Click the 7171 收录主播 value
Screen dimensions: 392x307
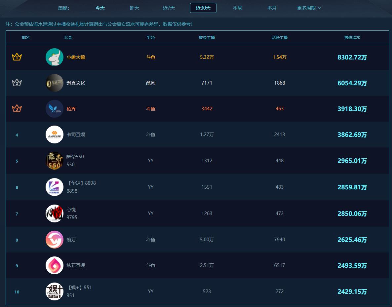tap(207, 83)
